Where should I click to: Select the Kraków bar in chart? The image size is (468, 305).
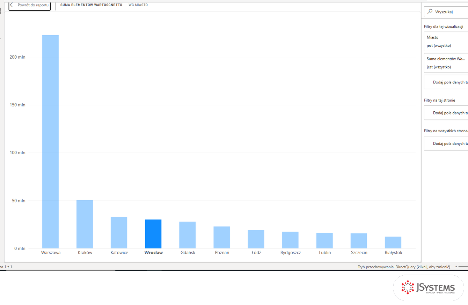85,224
